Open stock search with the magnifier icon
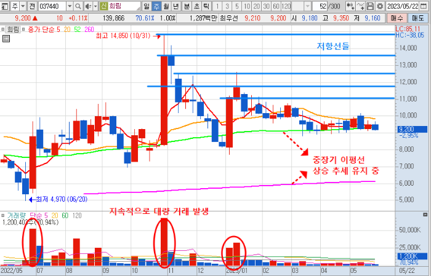 point(78,6)
